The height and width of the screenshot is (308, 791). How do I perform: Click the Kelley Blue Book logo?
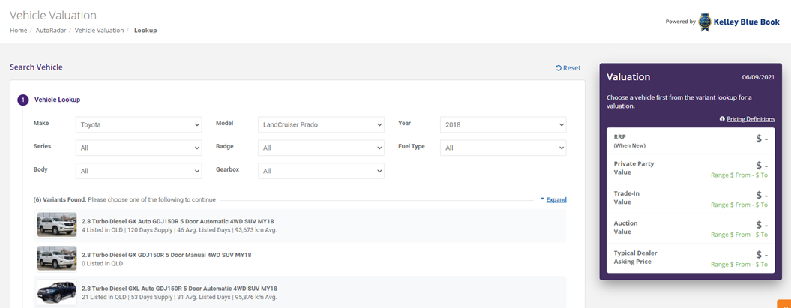coord(739,22)
